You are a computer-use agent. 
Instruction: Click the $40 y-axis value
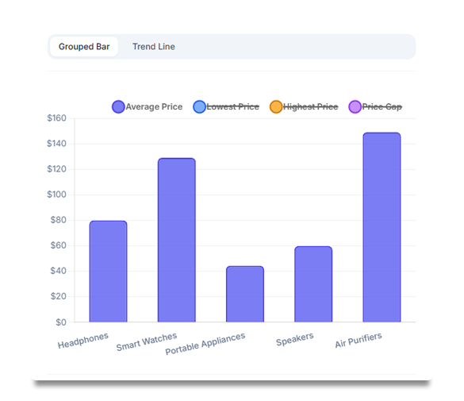click(58, 271)
